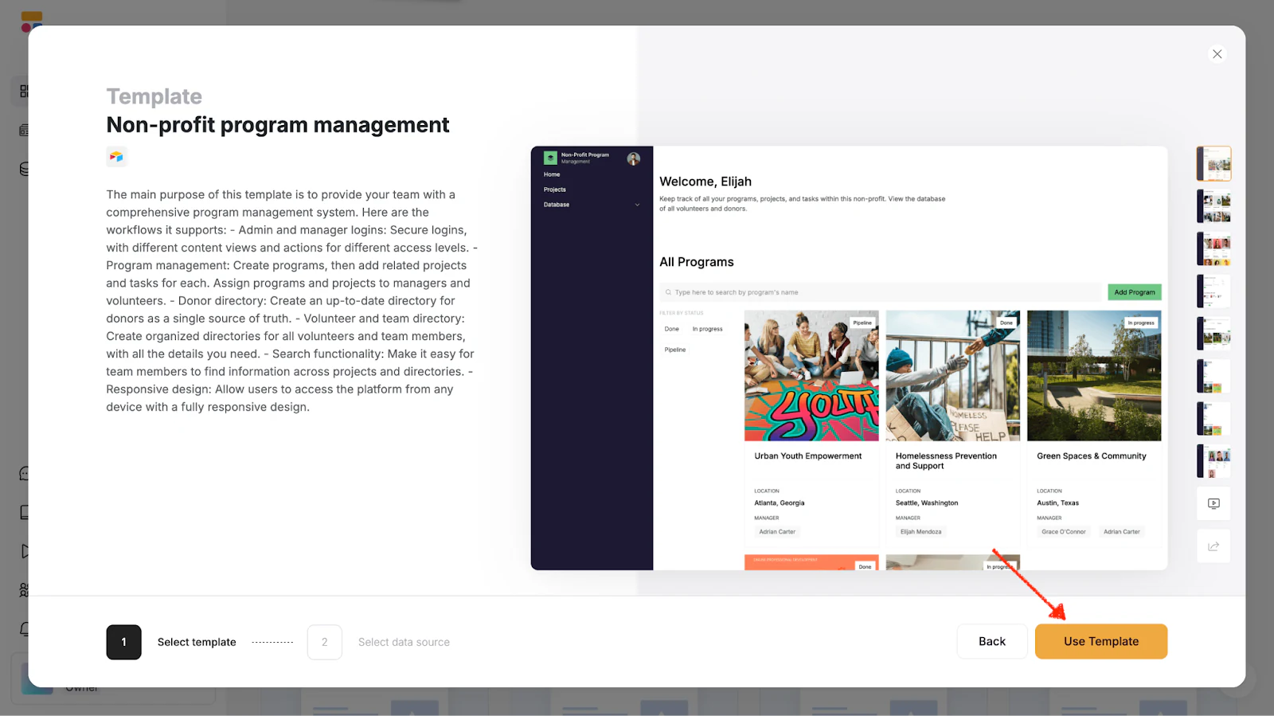Click the user avatar in the preview
This screenshot has height=716, width=1274.
point(633,158)
